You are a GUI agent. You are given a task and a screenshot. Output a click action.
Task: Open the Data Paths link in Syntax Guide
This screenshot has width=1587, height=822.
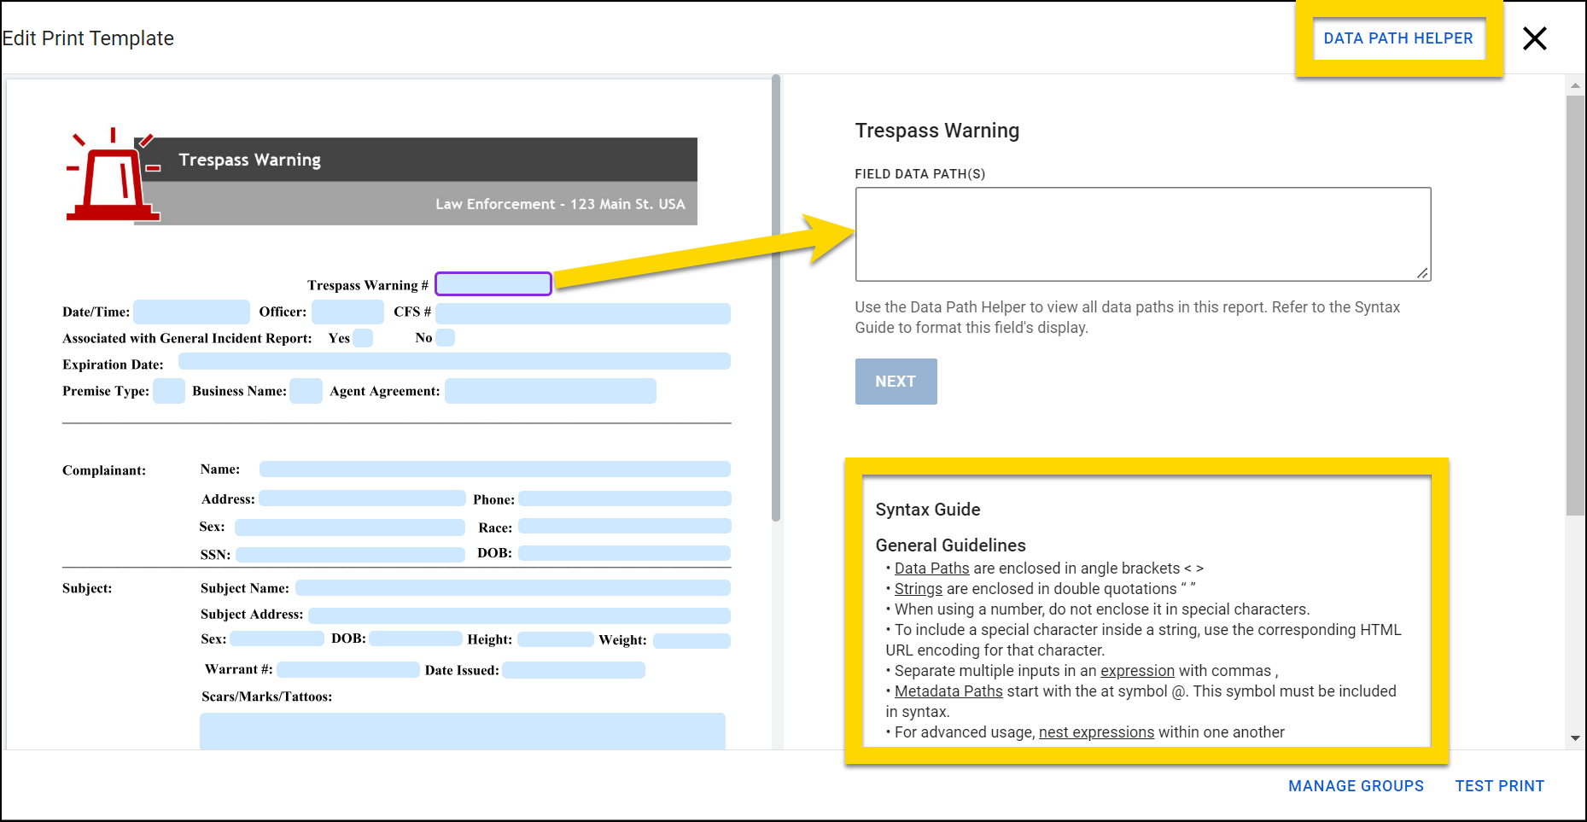931,568
